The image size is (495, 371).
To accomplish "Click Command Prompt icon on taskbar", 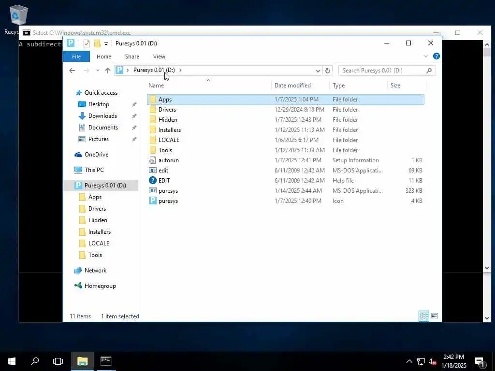I will [x=106, y=361].
